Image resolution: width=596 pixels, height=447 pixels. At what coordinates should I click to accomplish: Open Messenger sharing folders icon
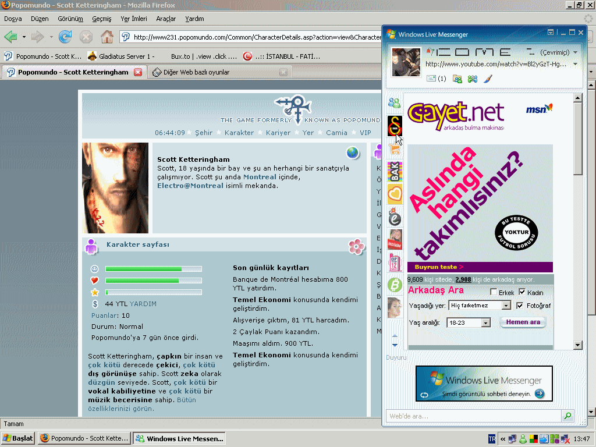[457, 79]
